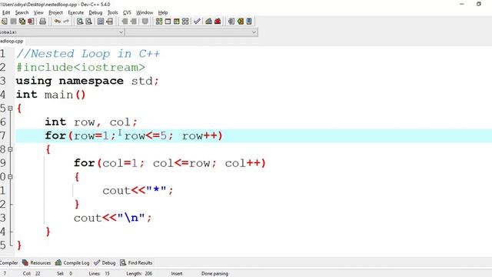This screenshot has width=492, height=277.
Task: Click 'Lines: 15' in the status bar
Action: tap(99, 274)
